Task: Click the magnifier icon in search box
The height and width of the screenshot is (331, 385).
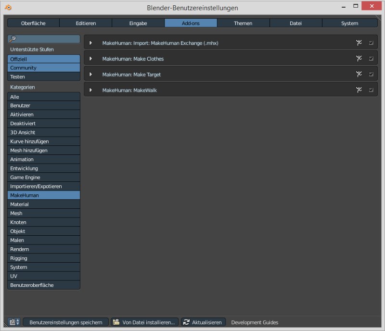Action: [x=13, y=39]
